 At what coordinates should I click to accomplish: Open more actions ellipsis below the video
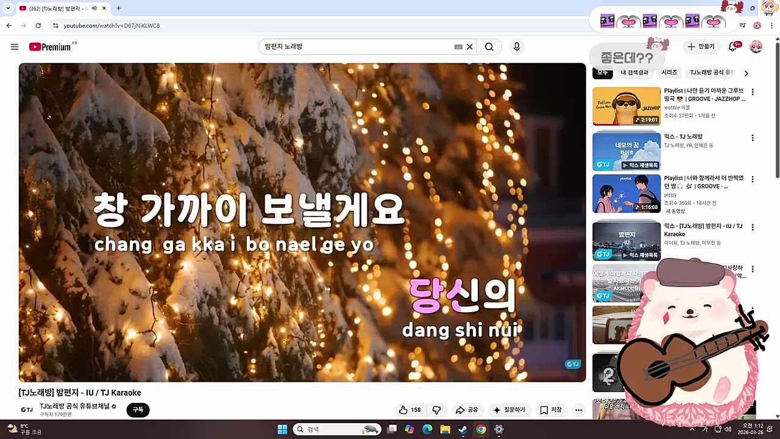pyautogui.click(x=578, y=410)
